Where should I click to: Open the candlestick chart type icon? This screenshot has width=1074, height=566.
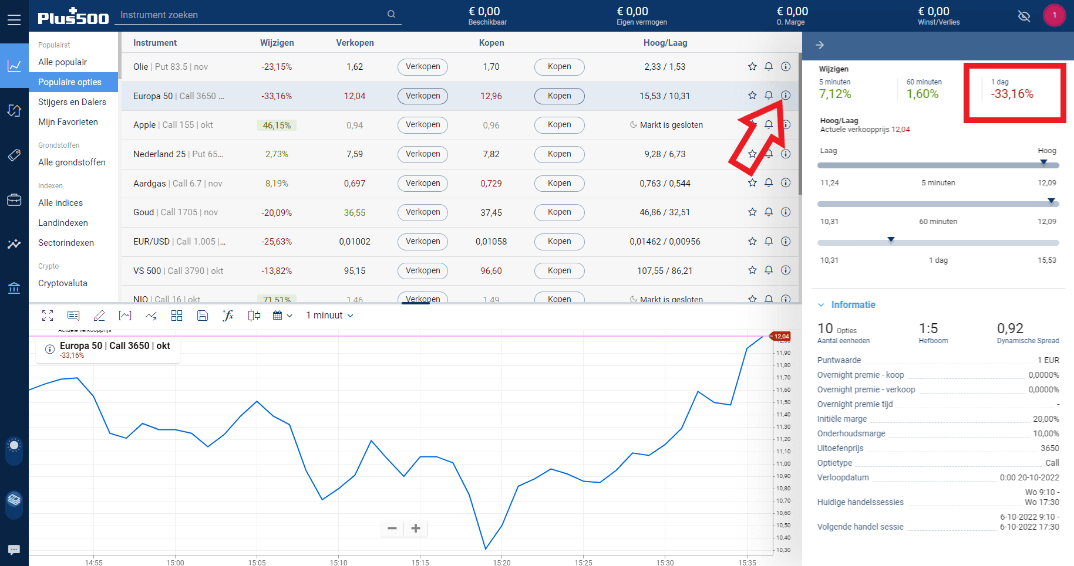[254, 316]
